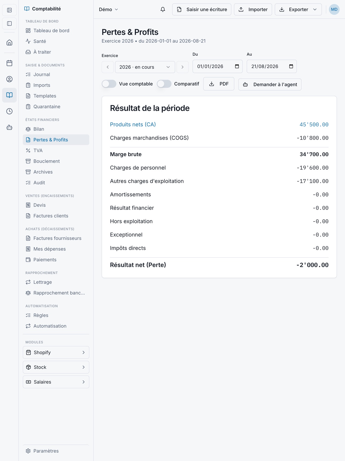Open the 2026 · en cours exercice selector
The height and width of the screenshot is (461, 345).
[145, 67]
